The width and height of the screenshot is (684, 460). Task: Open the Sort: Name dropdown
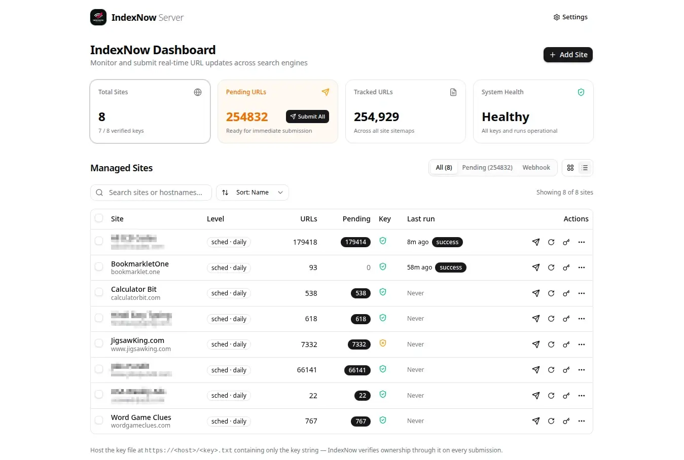(253, 193)
